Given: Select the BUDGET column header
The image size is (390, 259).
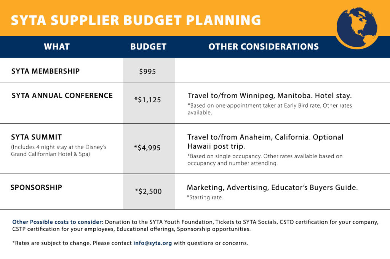Looking at the screenshot, I should click(148, 47).
